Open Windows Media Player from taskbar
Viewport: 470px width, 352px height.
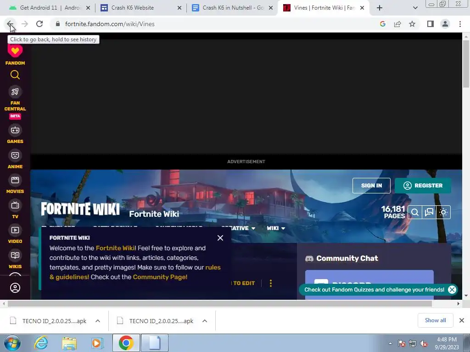[97, 343]
